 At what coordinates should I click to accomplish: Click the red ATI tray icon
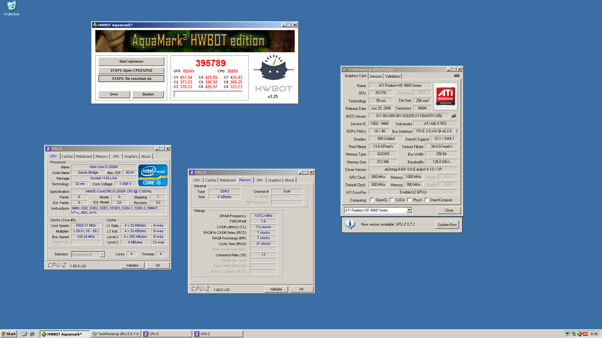pos(585,334)
